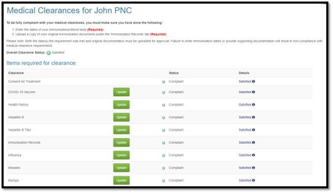Image resolution: width=333 pixels, height=193 pixels.
Task: Select the 'Hepatitis B Titer' row label
Action: click(x=20, y=130)
